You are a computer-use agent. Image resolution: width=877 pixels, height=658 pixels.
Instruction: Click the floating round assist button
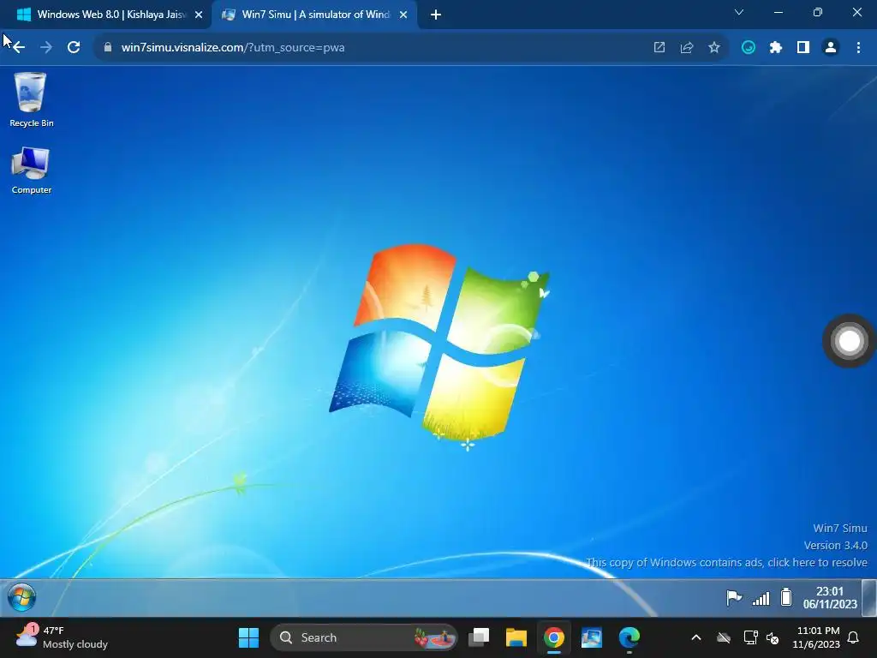point(849,341)
